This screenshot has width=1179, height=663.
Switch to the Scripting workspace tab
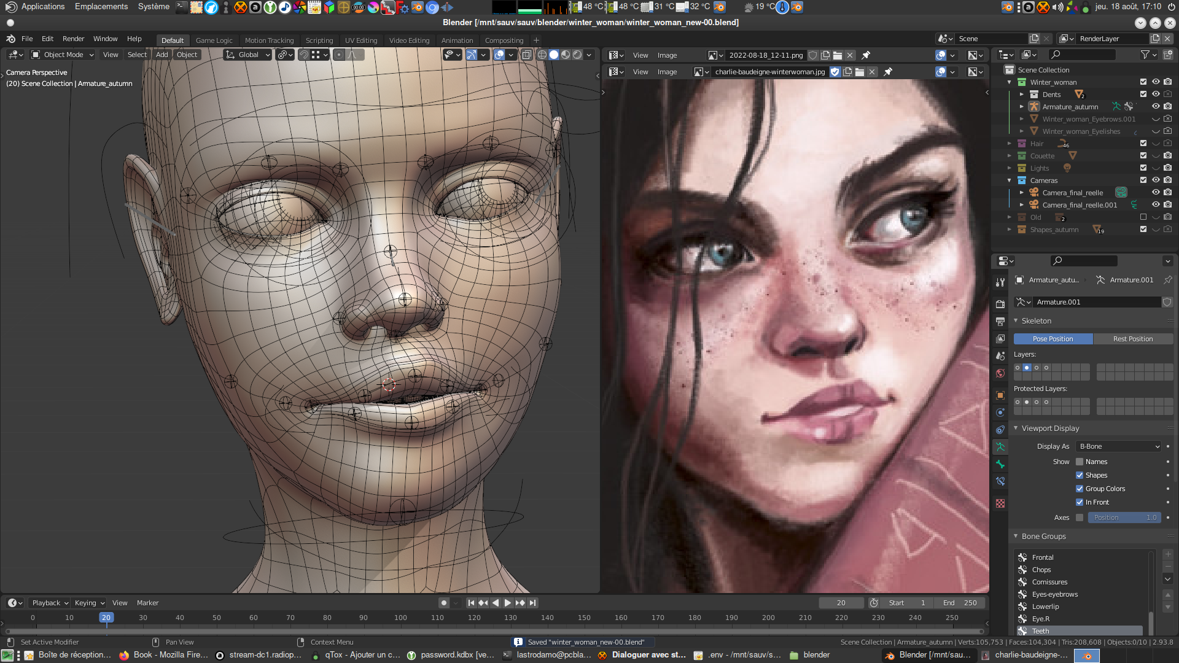pyautogui.click(x=319, y=41)
